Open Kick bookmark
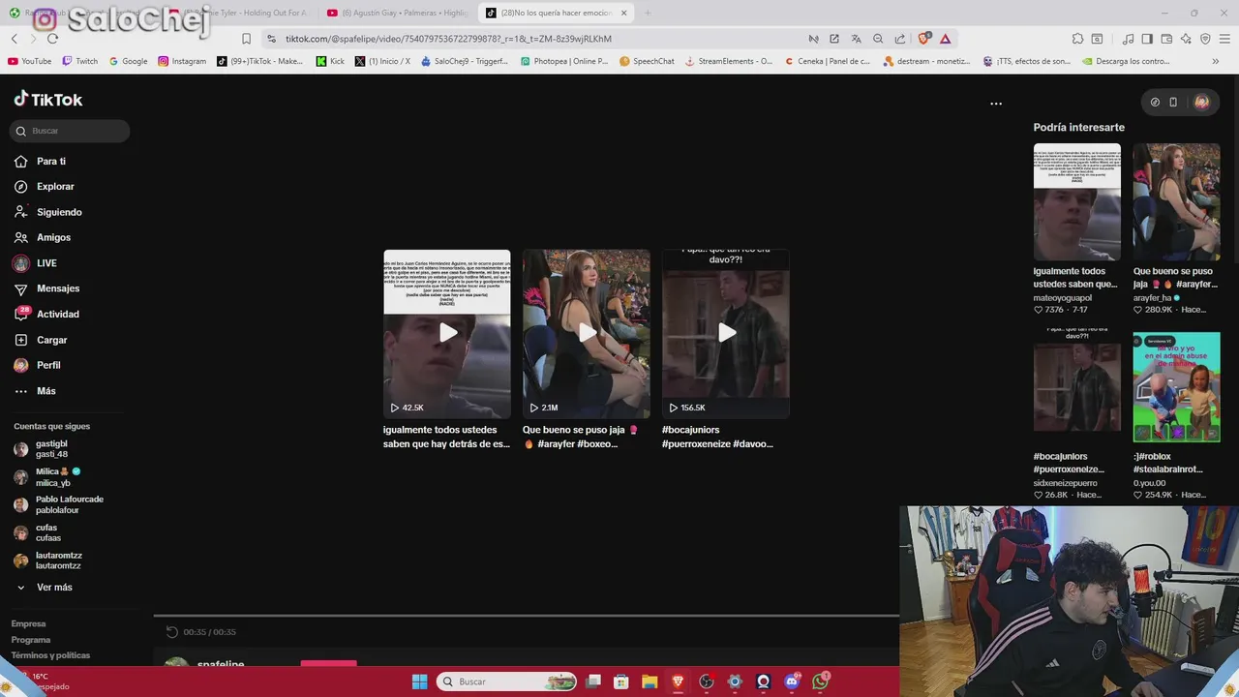This screenshot has width=1239, height=697. 330,61
